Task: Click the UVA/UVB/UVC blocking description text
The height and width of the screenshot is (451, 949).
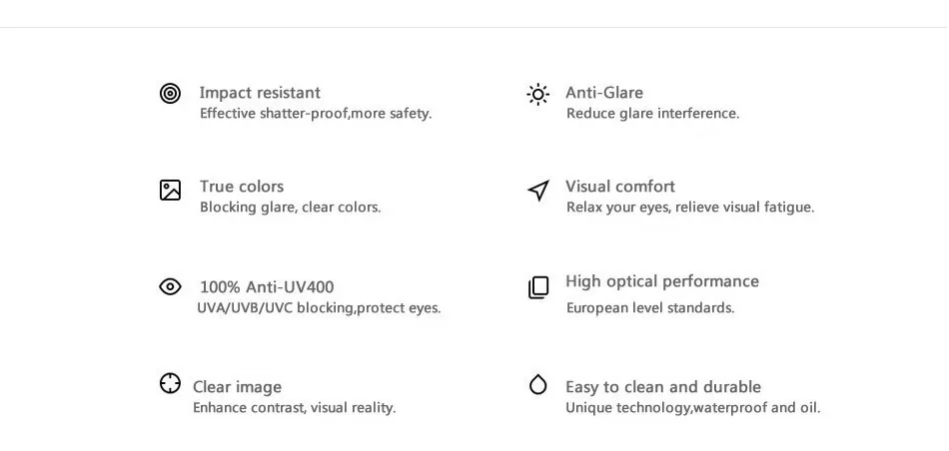Action: [x=319, y=307]
